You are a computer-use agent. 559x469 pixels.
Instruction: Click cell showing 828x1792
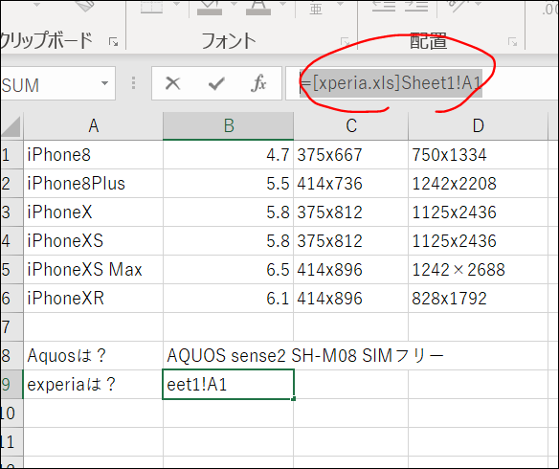click(478, 299)
